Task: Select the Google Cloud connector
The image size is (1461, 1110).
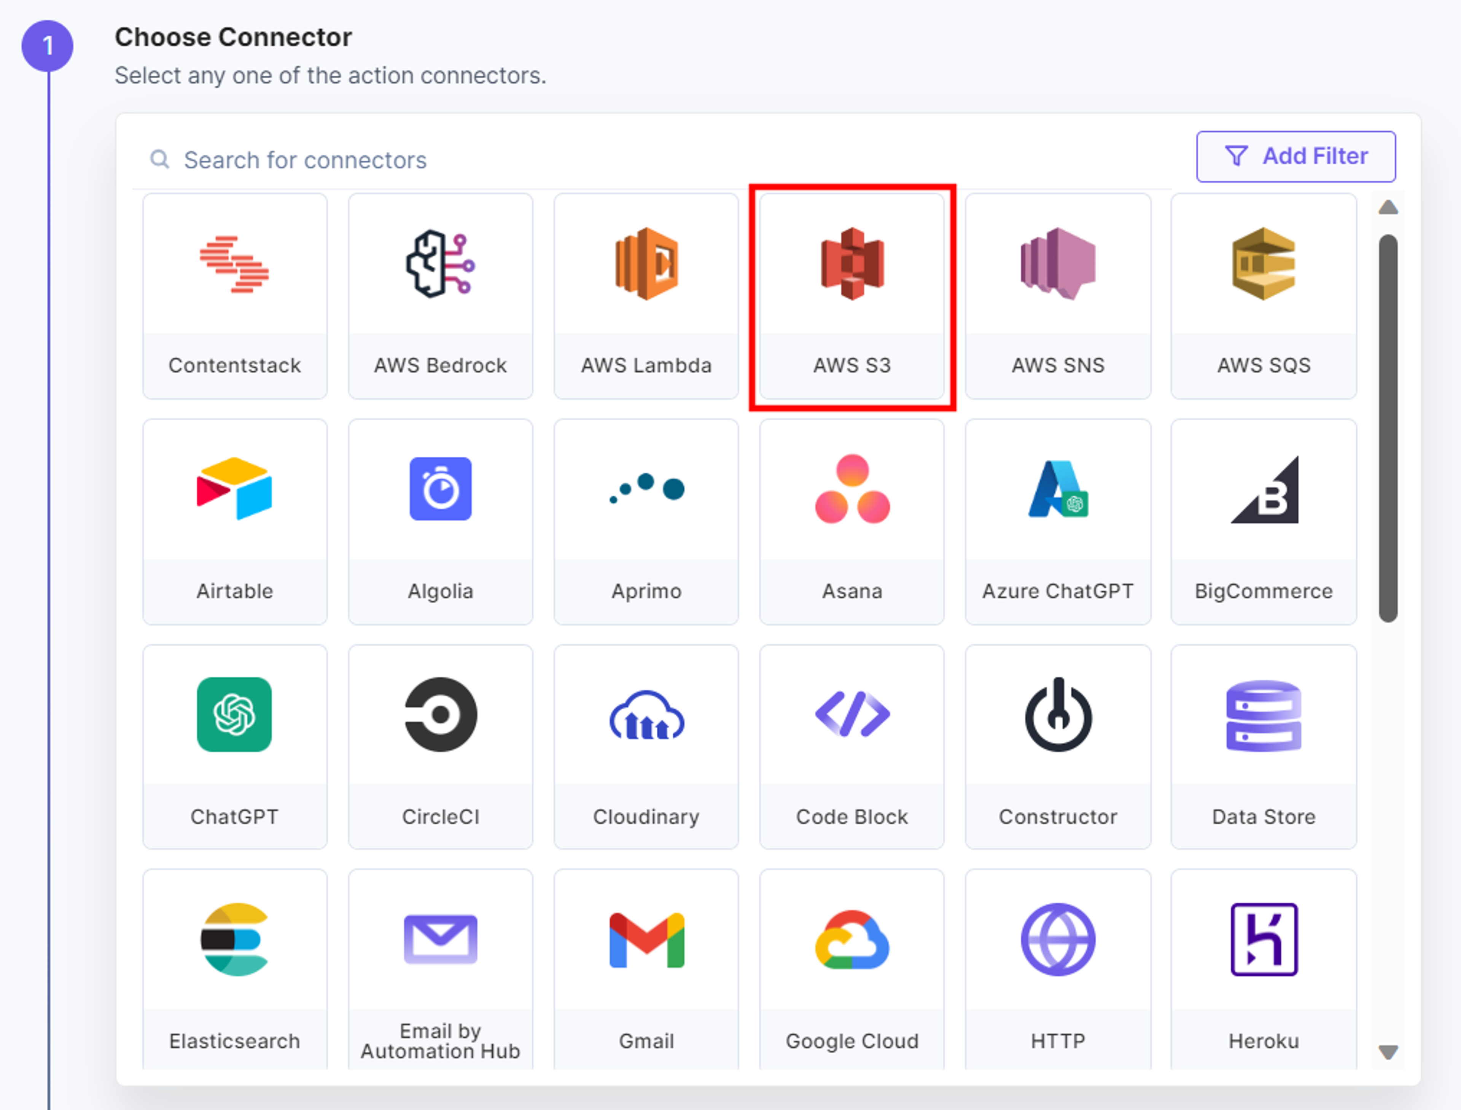Action: [x=852, y=970]
